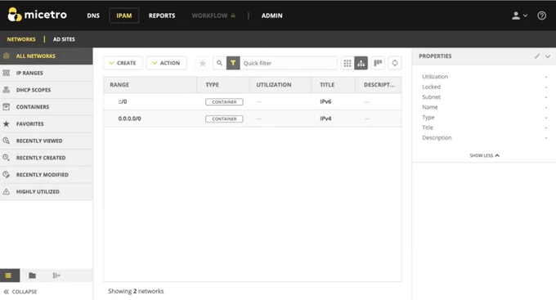
Task: Collapse the left sidebar
Action: click(20, 292)
